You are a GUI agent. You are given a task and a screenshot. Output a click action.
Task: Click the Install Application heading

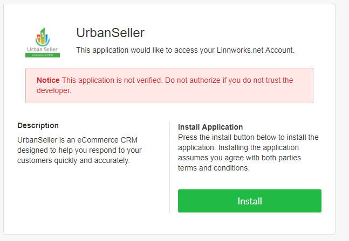210,127
